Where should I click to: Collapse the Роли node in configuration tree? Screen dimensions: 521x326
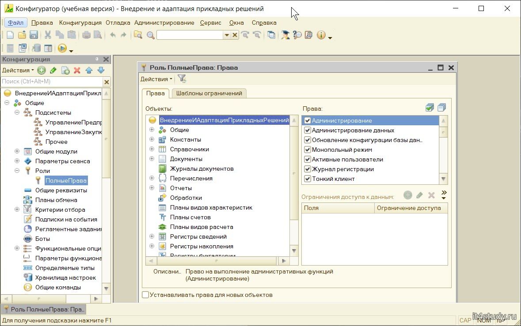pos(17,171)
